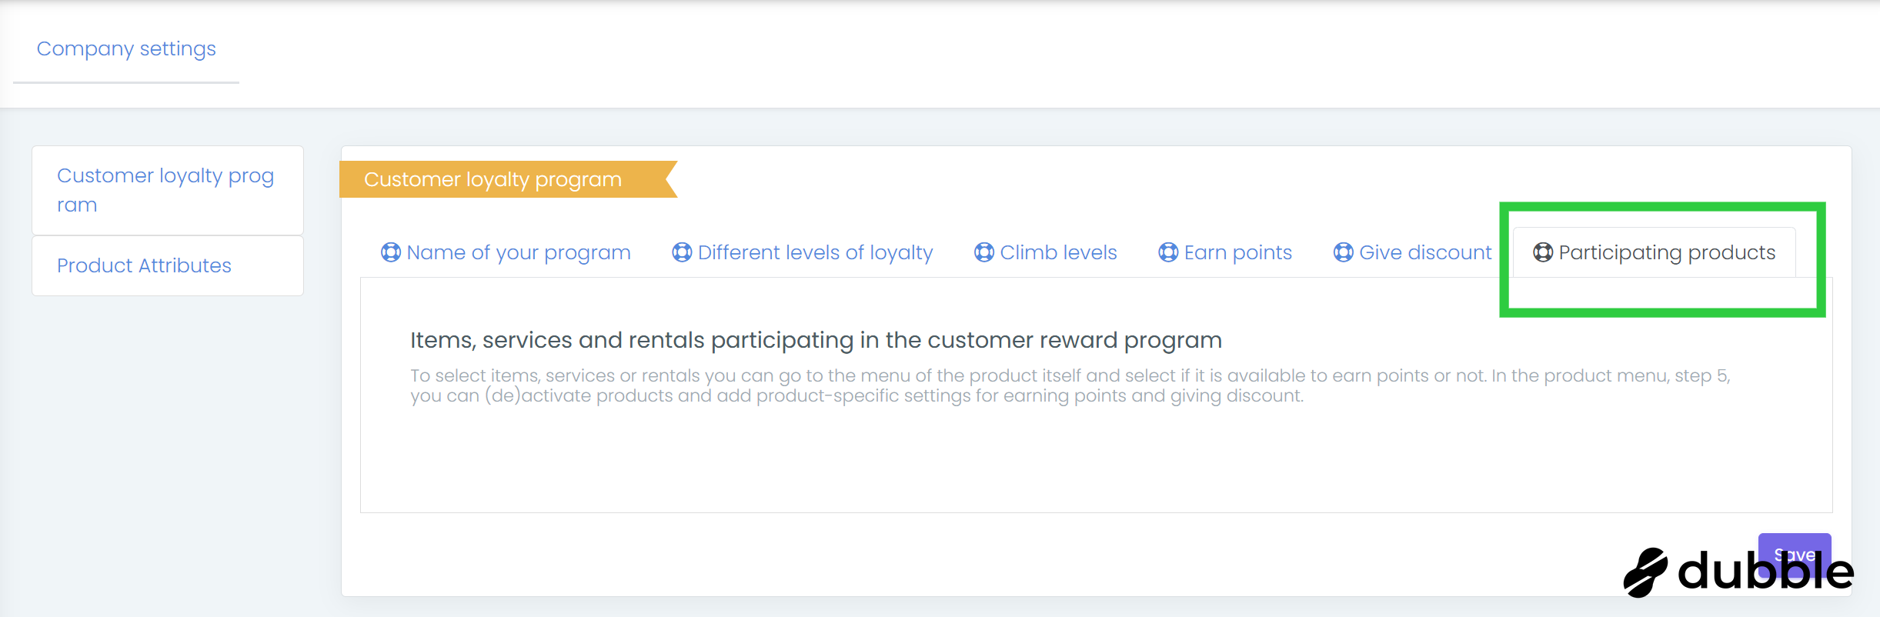Screen dimensions: 1880x617
Task: Click the lifebuoy icon beside Name of your program
Action: (x=391, y=252)
